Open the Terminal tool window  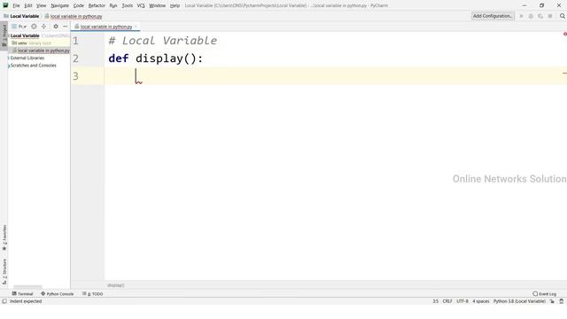[x=22, y=294]
